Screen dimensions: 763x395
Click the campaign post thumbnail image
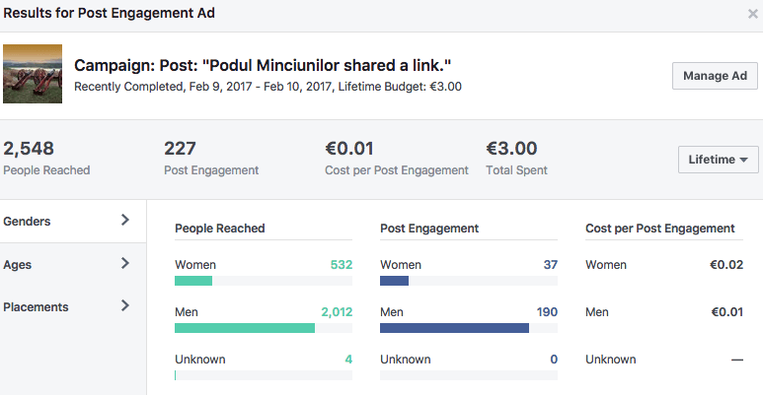click(x=33, y=74)
